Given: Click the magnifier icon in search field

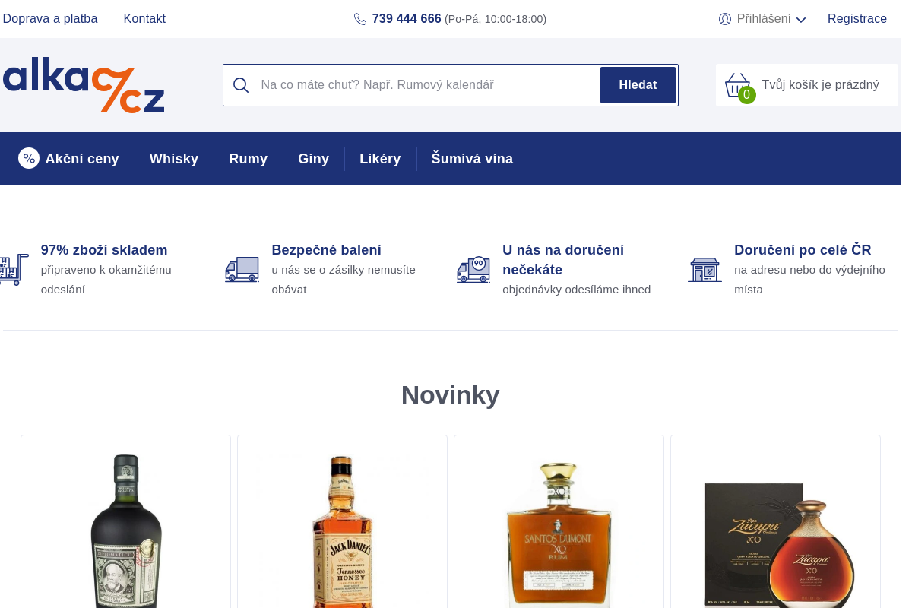Looking at the screenshot, I should tap(241, 85).
